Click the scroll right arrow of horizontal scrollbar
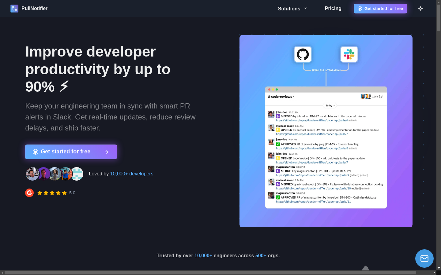This screenshot has width=441, height=275. click(434, 273)
